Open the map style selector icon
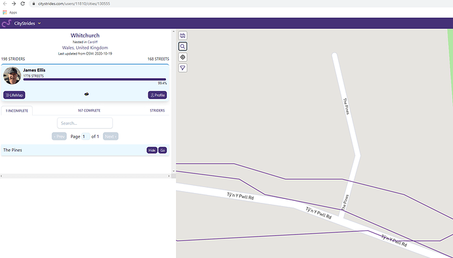453x258 pixels. pyautogui.click(x=183, y=35)
